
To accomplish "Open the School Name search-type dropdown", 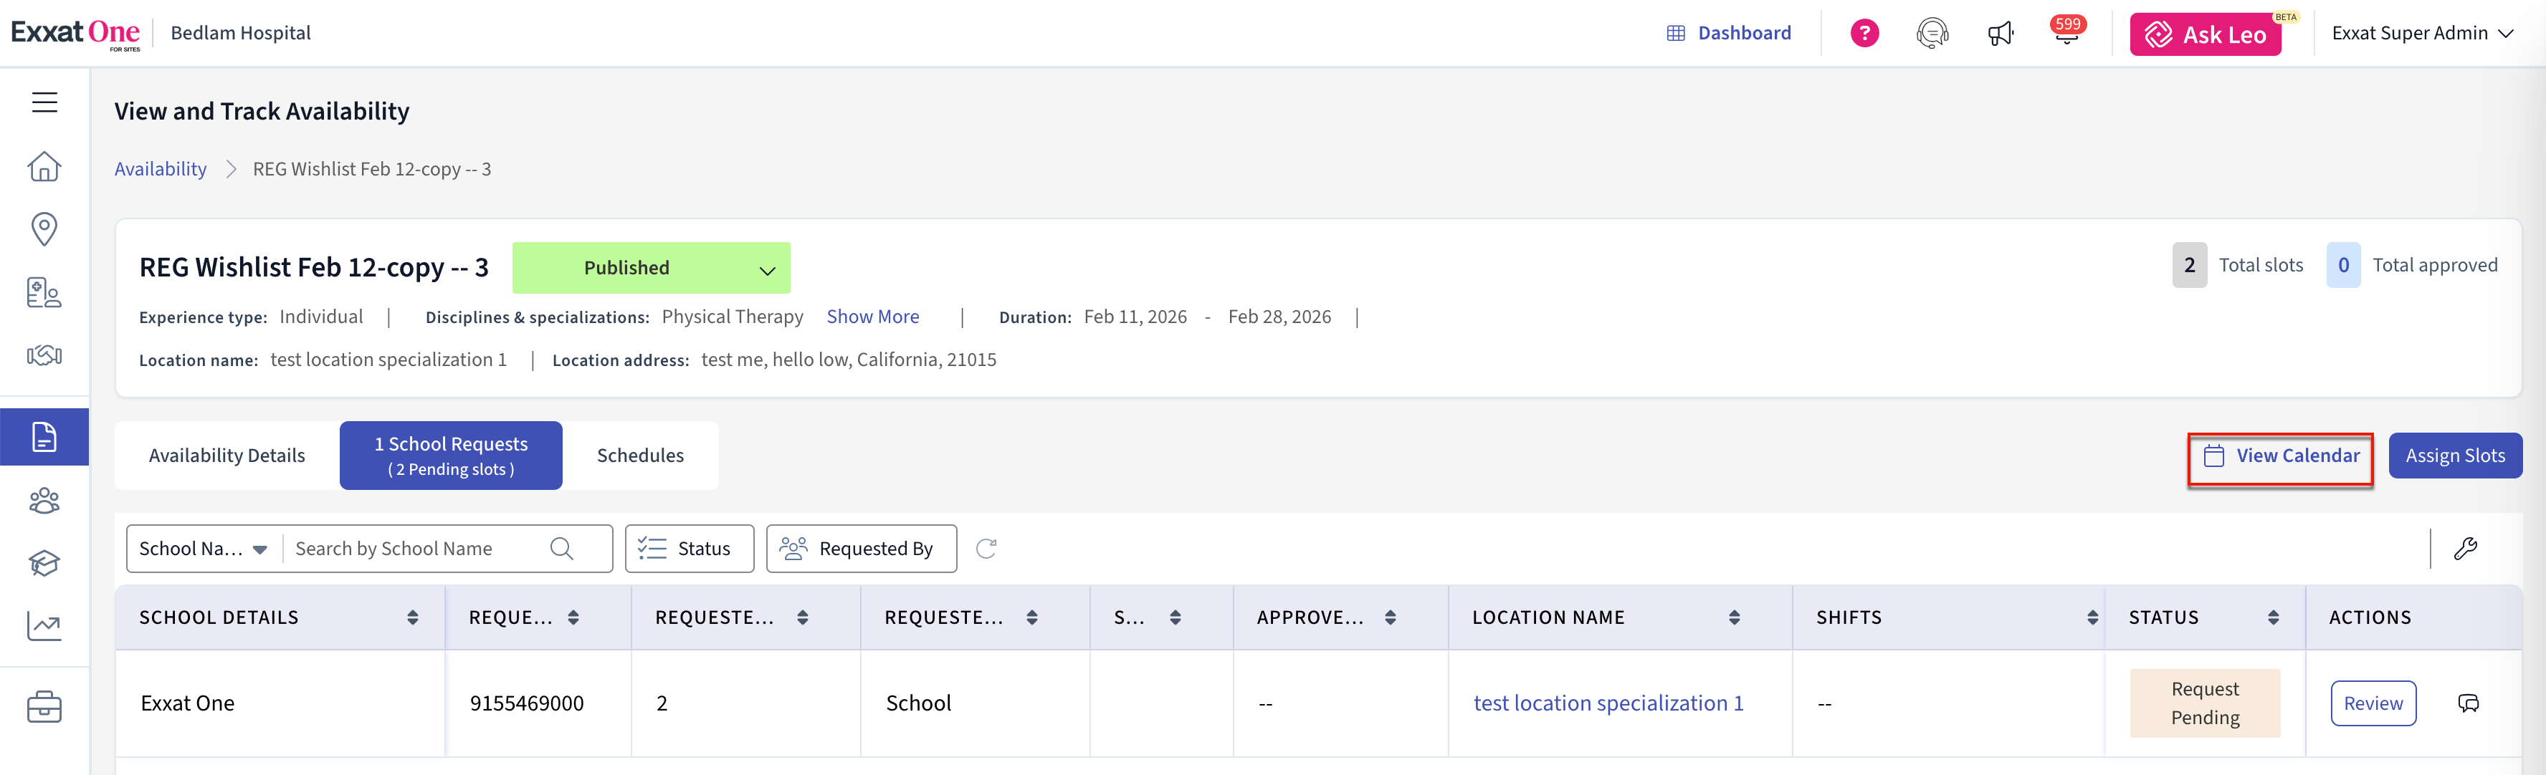I will click(204, 549).
